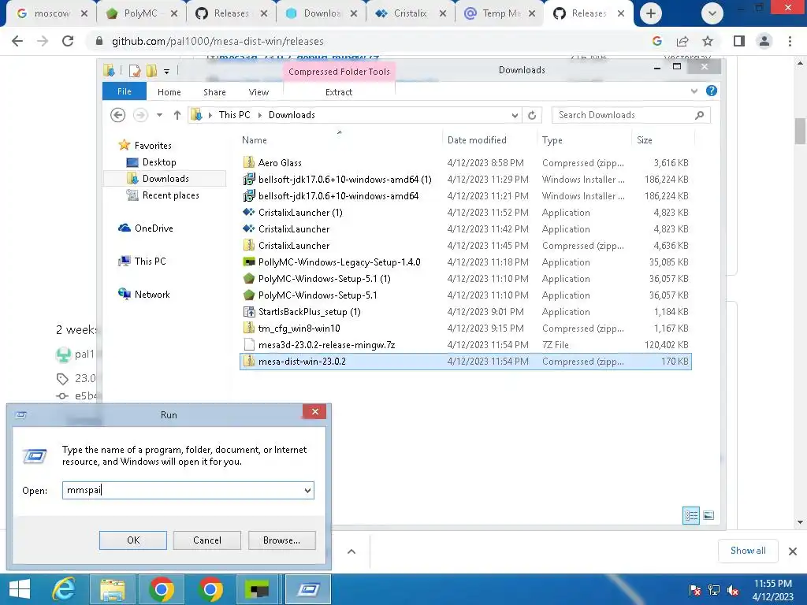Screen dimensions: 807x605
Task: Switch to the PolyMC browser tab
Action: coord(141,13)
